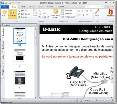Viewport: 117px width, 104px height.
Task: Open the Customize Quick Access dropdown
Action: click(x=20, y=3)
